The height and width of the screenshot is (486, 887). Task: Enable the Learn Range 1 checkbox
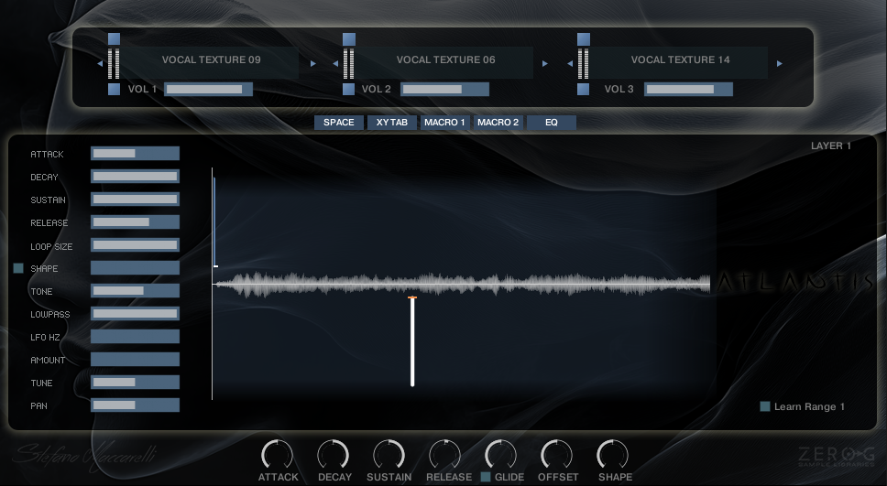pos(765,406)
